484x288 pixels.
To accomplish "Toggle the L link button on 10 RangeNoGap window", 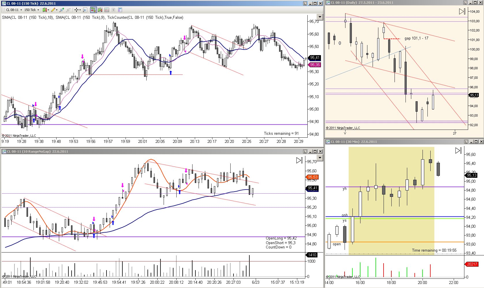I will pos(305,152).
